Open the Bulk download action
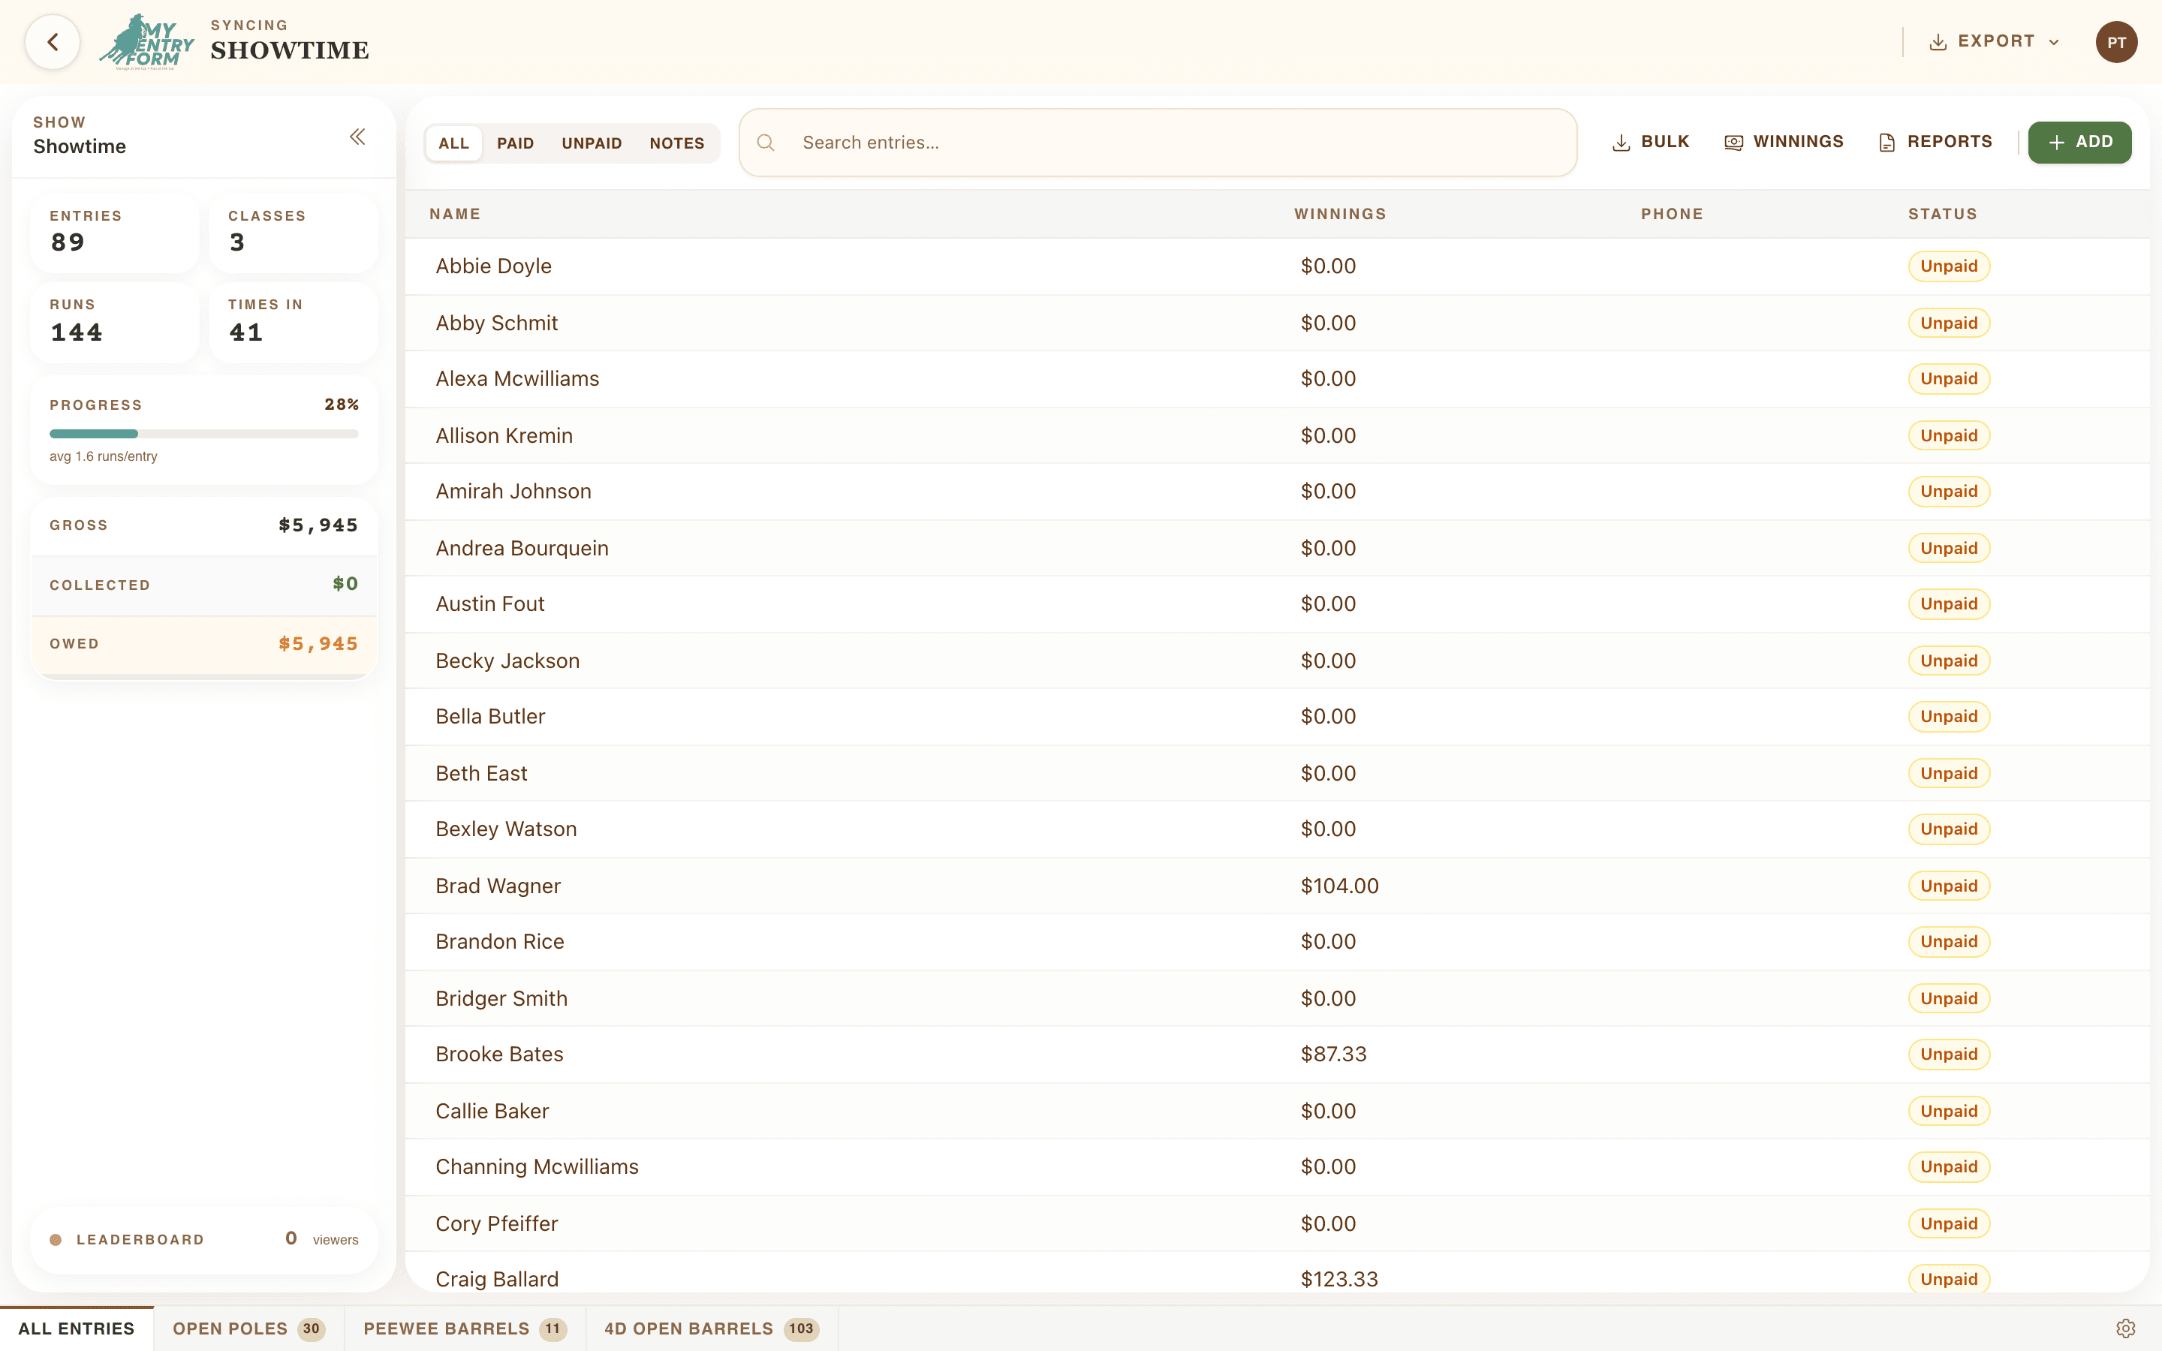This screenshot has height=1351, width=2162. pyautogui.click(x=1651, y=142)
